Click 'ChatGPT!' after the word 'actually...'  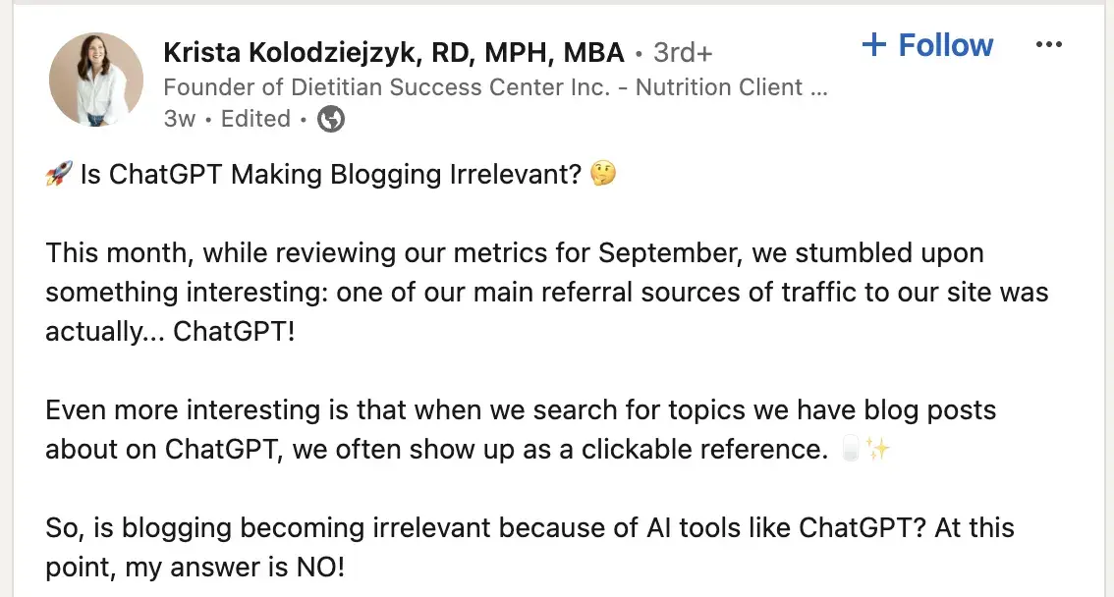point(234,332)
